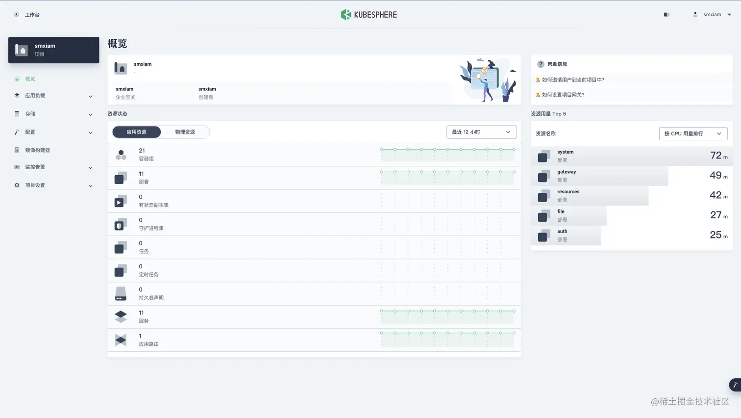
Task: Click the user avatar icon
Action: 695,15
